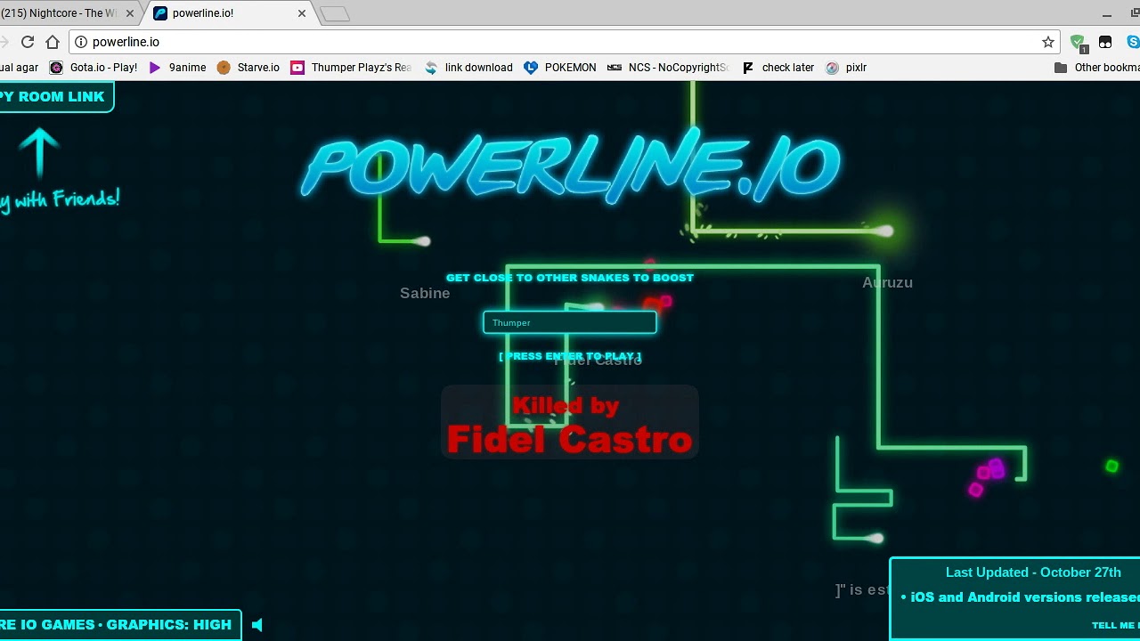Image resolution: width=1140 pixels, height=641 pixels.
Task: Open the Gota.io - Play! bookmark
Action: [94, 68]
